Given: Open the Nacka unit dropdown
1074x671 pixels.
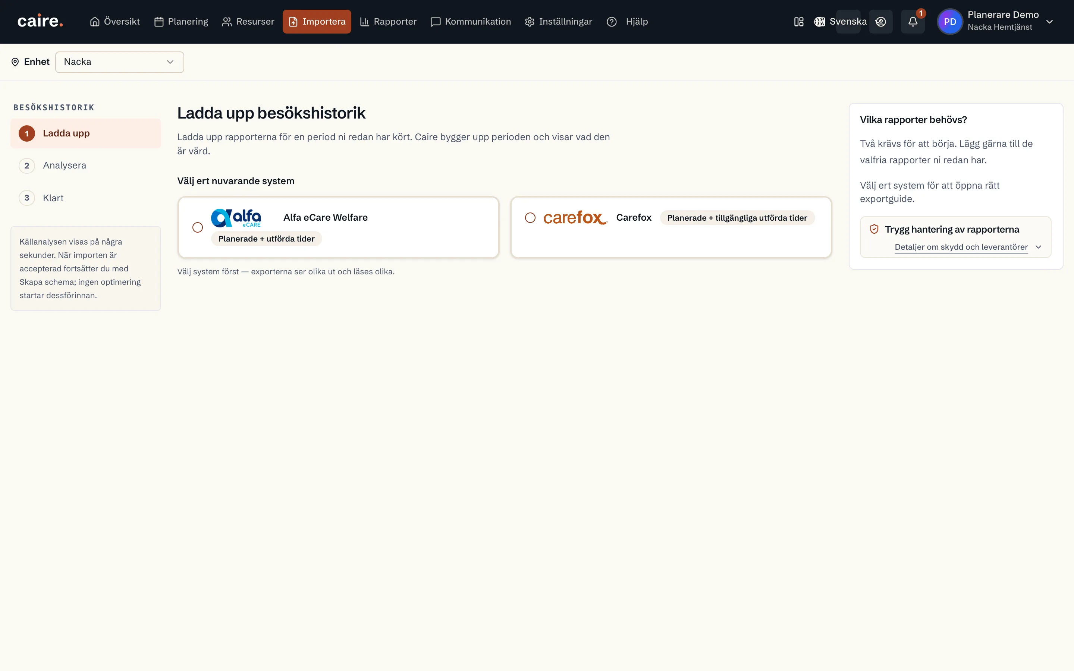Looking at the screenshot, I should pos(119,62).
